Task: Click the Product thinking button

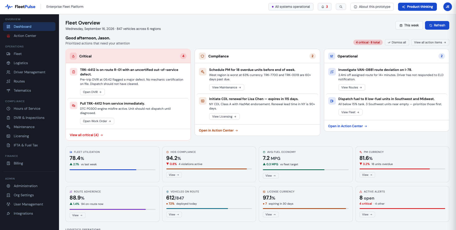Action: [417, 7]
